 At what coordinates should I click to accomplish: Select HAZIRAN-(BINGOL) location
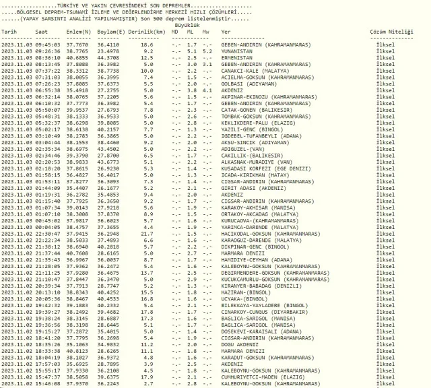pos(246,292)
